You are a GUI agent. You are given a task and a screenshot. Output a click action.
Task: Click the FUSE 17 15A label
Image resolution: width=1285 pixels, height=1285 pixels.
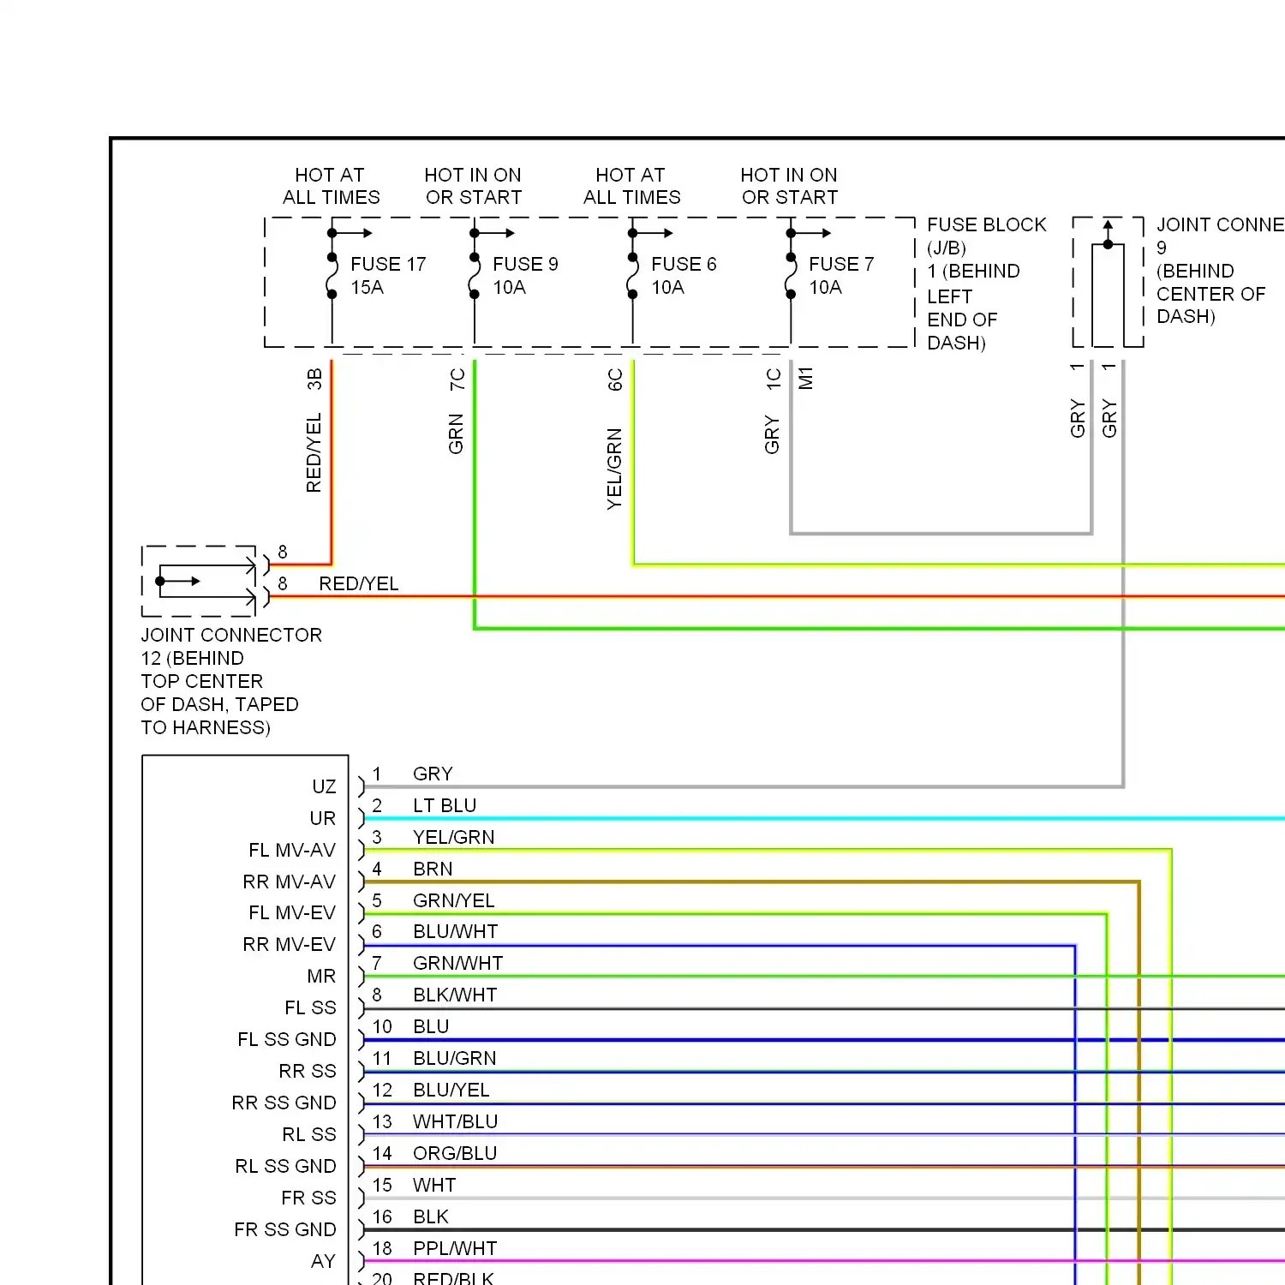[388, 275]
